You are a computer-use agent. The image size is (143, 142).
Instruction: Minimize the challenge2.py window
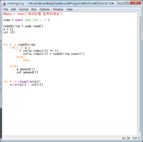(120, 3)
